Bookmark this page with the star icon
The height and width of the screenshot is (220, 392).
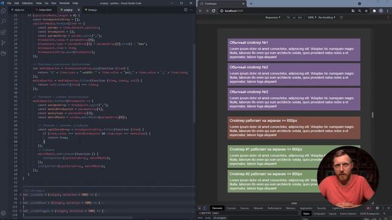pos(366,11)
